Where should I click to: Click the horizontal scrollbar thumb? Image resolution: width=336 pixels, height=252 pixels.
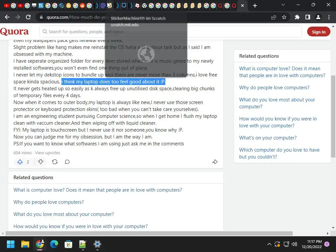pos(149,233)
